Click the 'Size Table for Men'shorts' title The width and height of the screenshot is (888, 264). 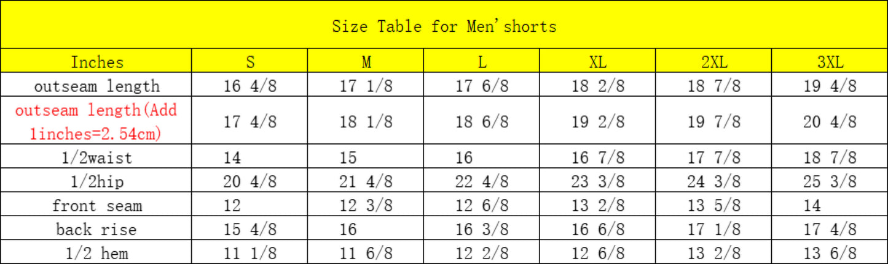point(444,26)
